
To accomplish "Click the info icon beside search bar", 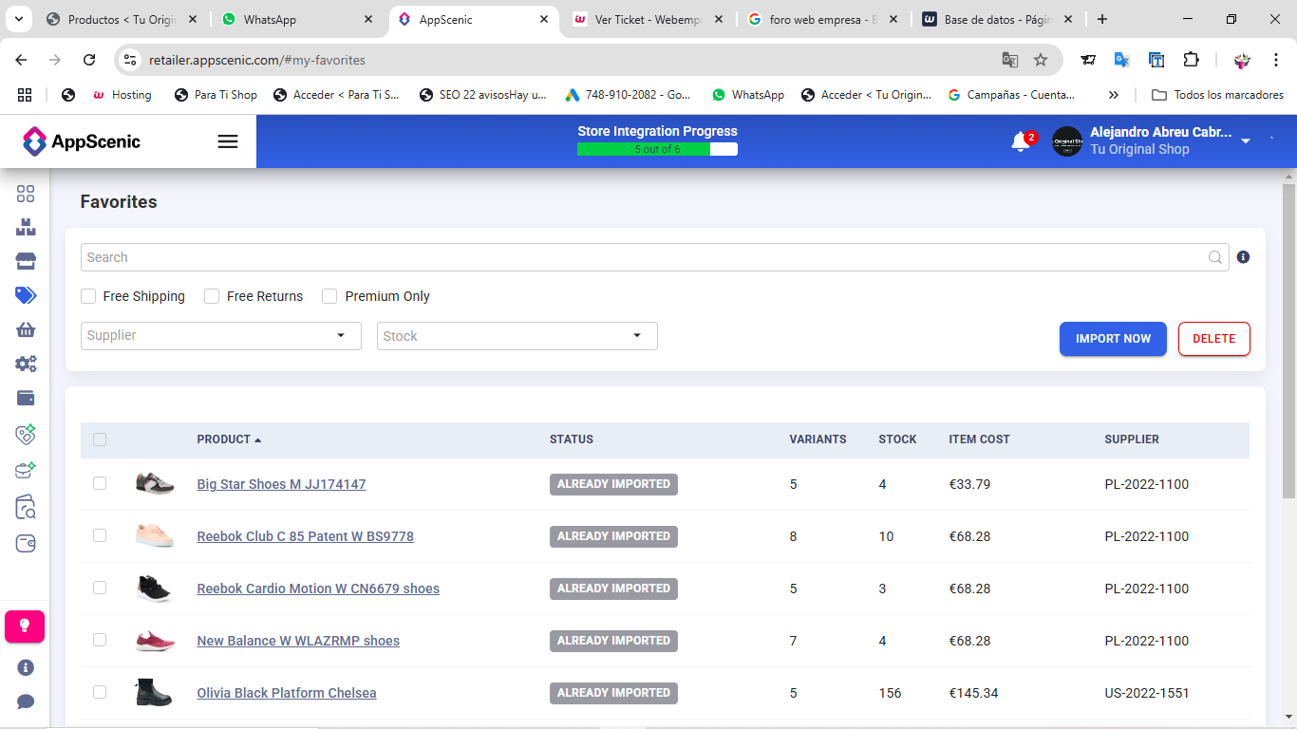I will click(x=1244, y=257).
